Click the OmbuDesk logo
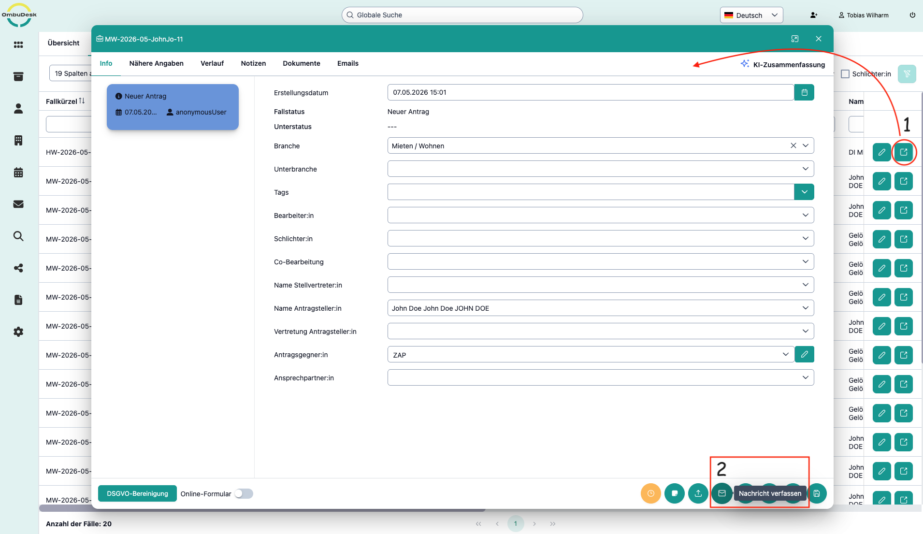923x534 pixels. pos(19,15)
